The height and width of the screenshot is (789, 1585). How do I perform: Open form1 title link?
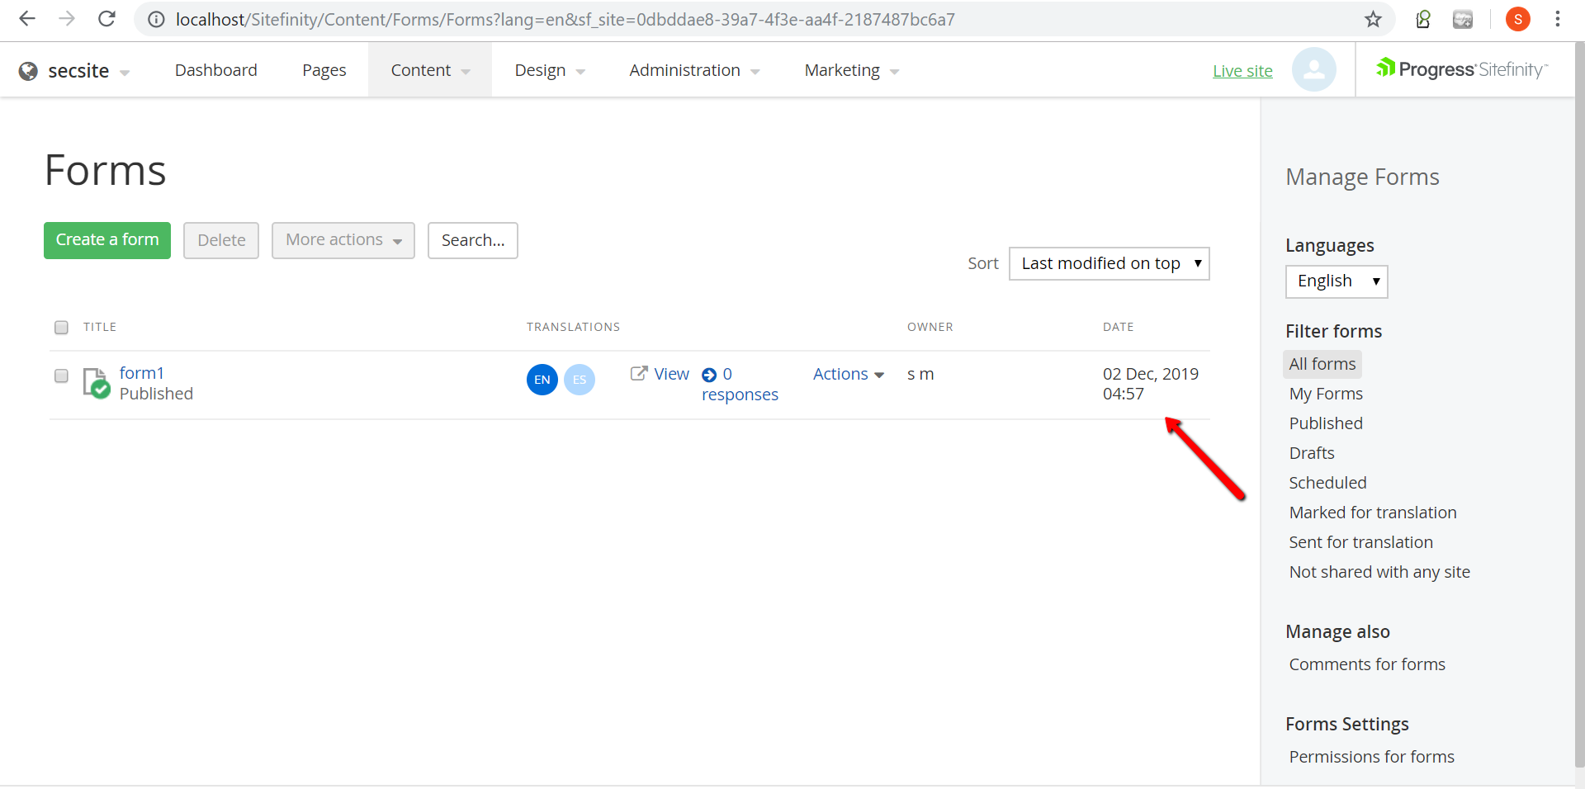pos(142,373)
